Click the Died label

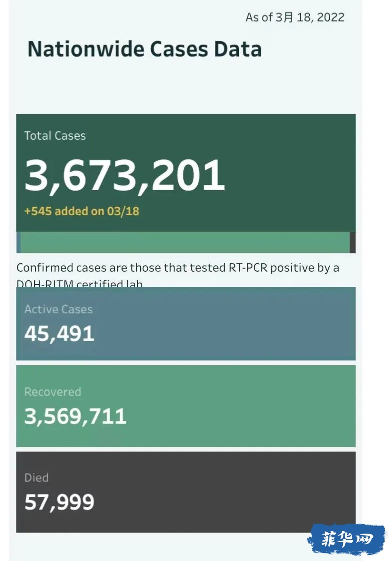[x=36, y=477]
